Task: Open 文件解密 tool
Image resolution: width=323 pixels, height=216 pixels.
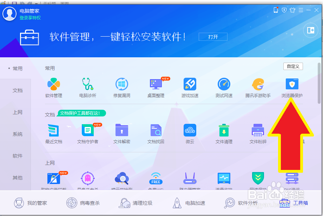Action: pyautogui.click(x=122, y=134)
